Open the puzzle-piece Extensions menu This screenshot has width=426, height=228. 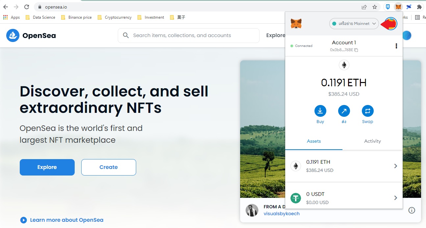coord(419,7)
